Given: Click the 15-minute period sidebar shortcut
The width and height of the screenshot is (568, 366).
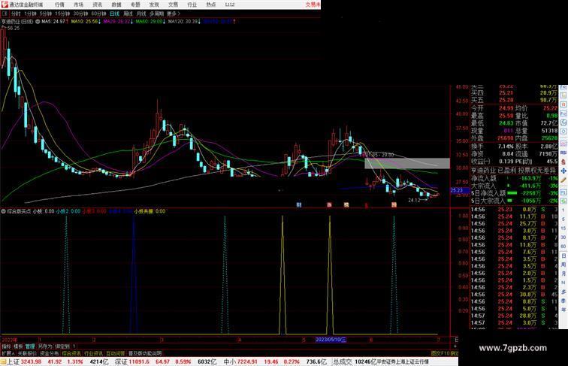Looking at the screenshot, I should click(563, 228).
